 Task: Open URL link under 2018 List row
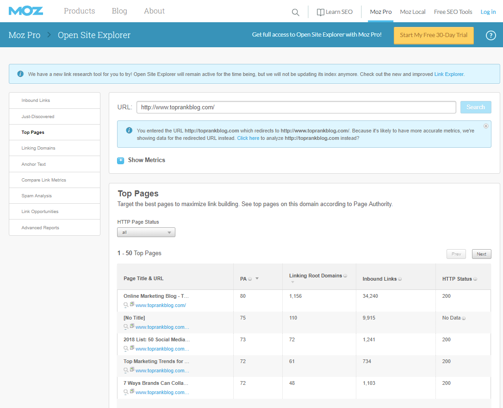pyautogui.click(x=162, y=349)
